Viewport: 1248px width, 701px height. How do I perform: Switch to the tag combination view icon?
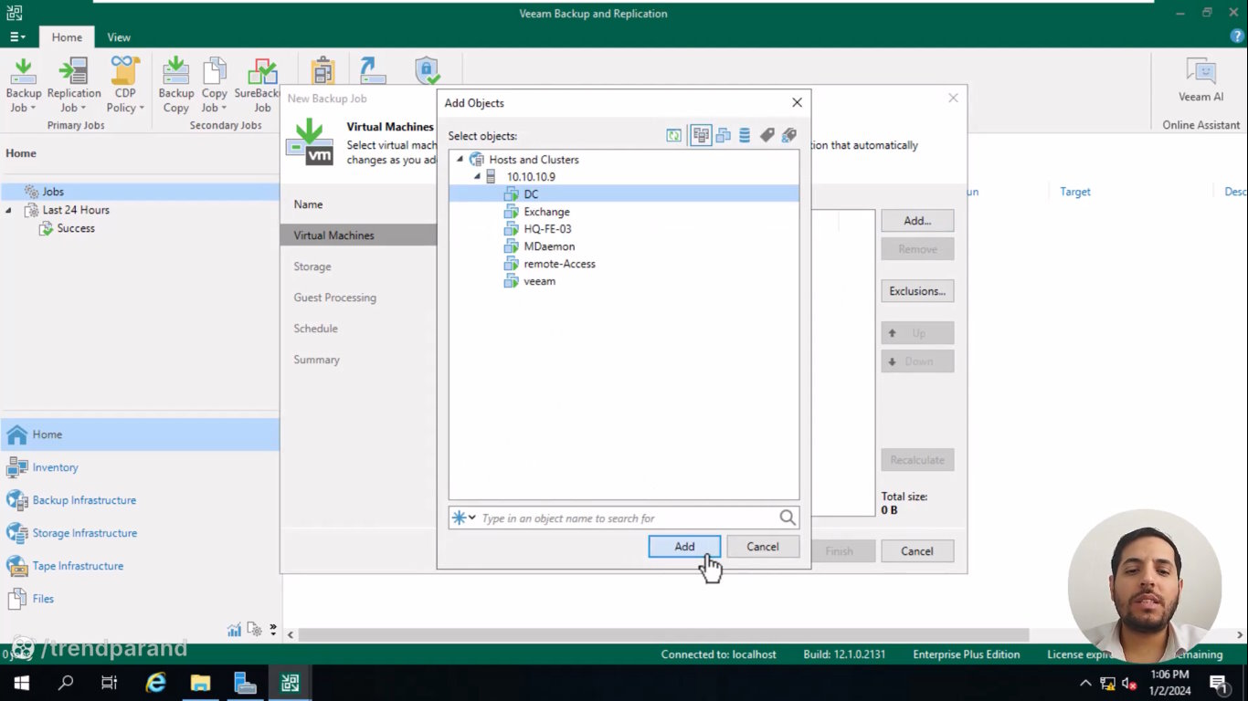point(788,136)
